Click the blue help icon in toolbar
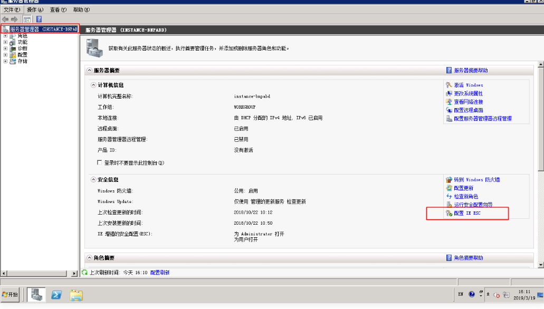The width and height of the screenshot is (544, 309). pos(39,19)
